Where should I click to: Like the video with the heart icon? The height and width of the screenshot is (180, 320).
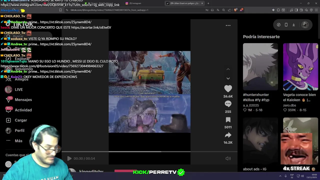click(x=228, y=89)
